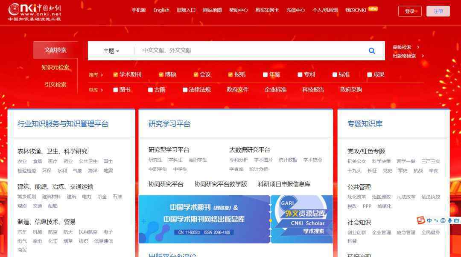Enable the 标准 checkbox
This screenshot has height=257, width=461.
click(335, 75)
